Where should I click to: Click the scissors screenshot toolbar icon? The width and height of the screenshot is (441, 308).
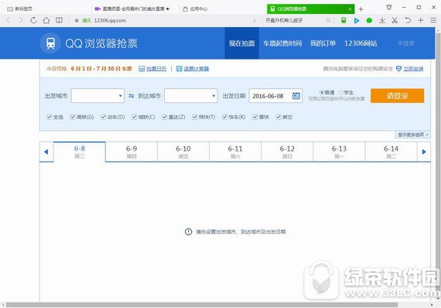(395, 20)
